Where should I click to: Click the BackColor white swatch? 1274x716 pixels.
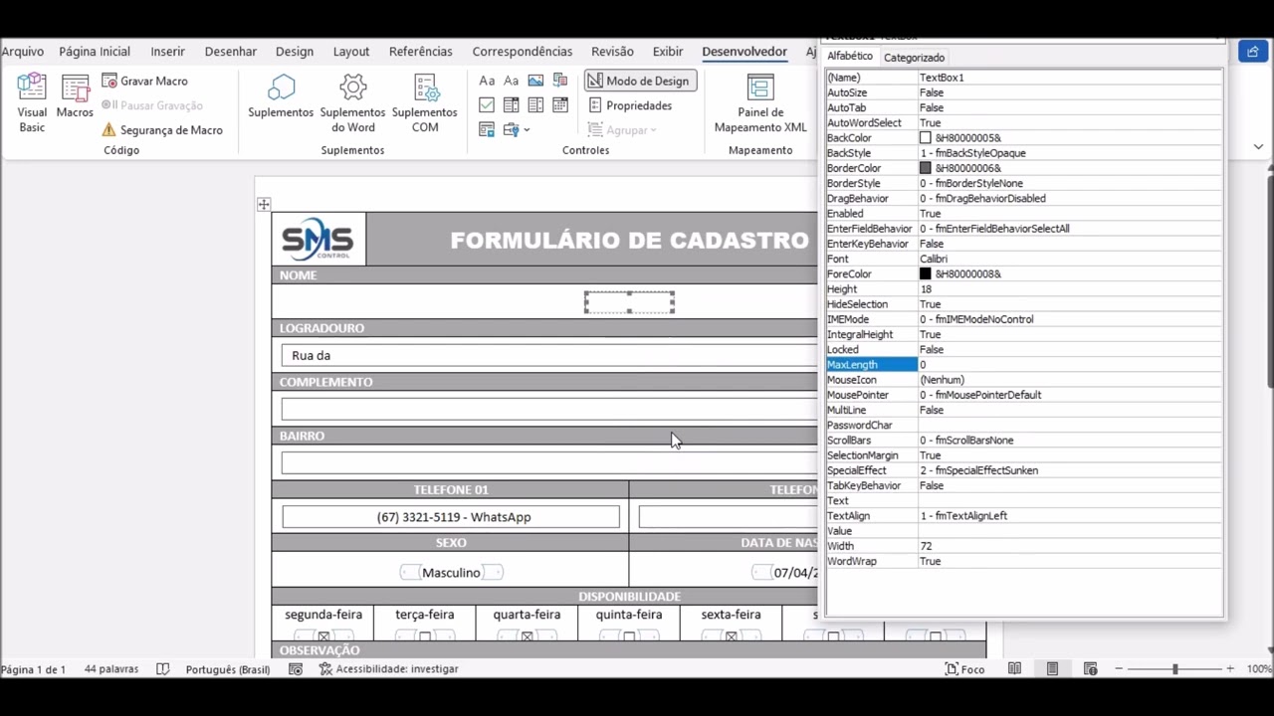[925, 138]
